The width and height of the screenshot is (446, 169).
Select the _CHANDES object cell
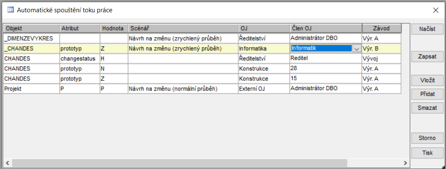pos(32,49)
